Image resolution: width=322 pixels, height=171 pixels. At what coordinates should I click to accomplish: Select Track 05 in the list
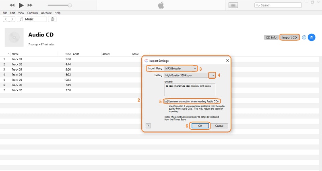pyautogui.click(x=17, y=79)
